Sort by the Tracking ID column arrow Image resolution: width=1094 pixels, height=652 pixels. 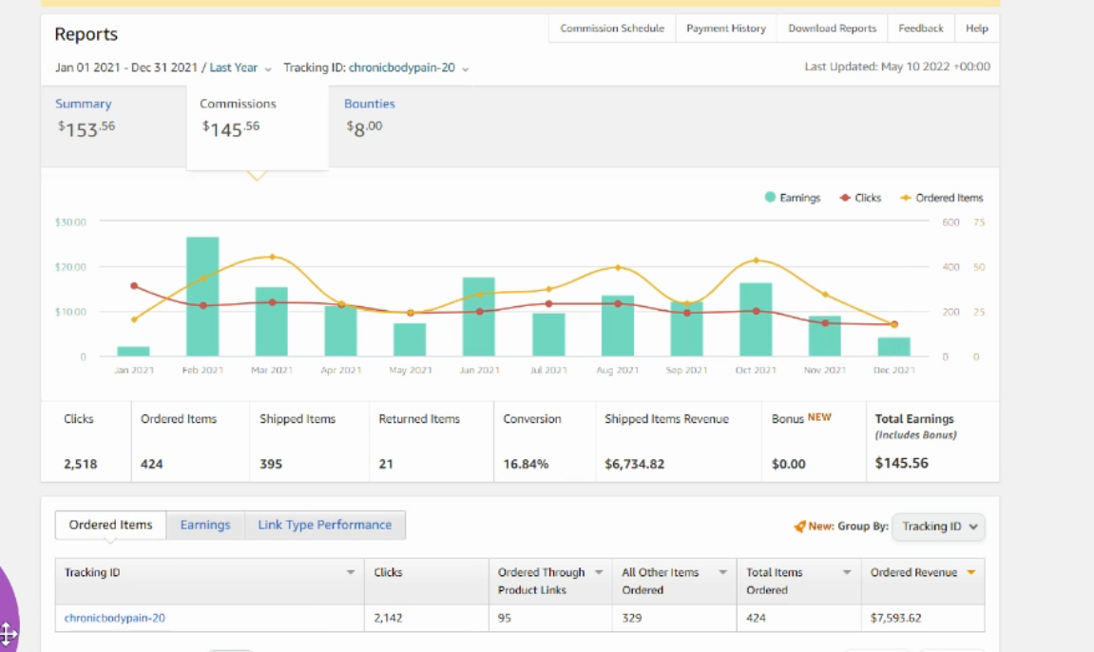click(350, 572)
